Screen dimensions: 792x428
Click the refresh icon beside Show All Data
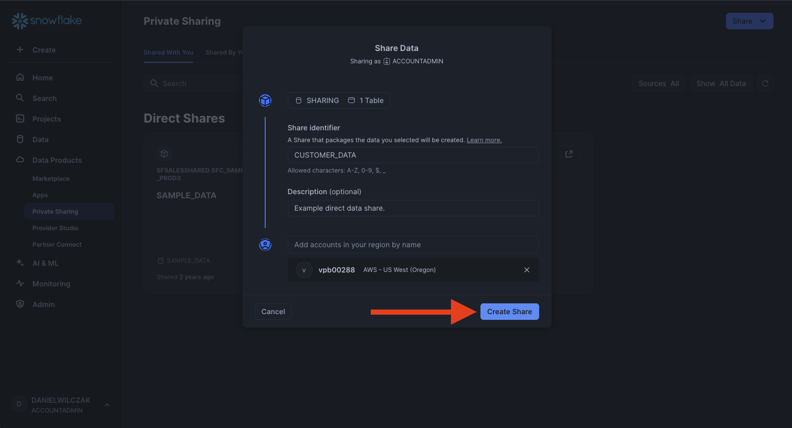tap(765, 83)
